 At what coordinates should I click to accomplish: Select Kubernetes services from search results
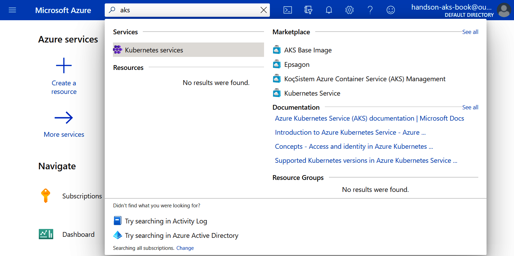[x=154, y=50]
